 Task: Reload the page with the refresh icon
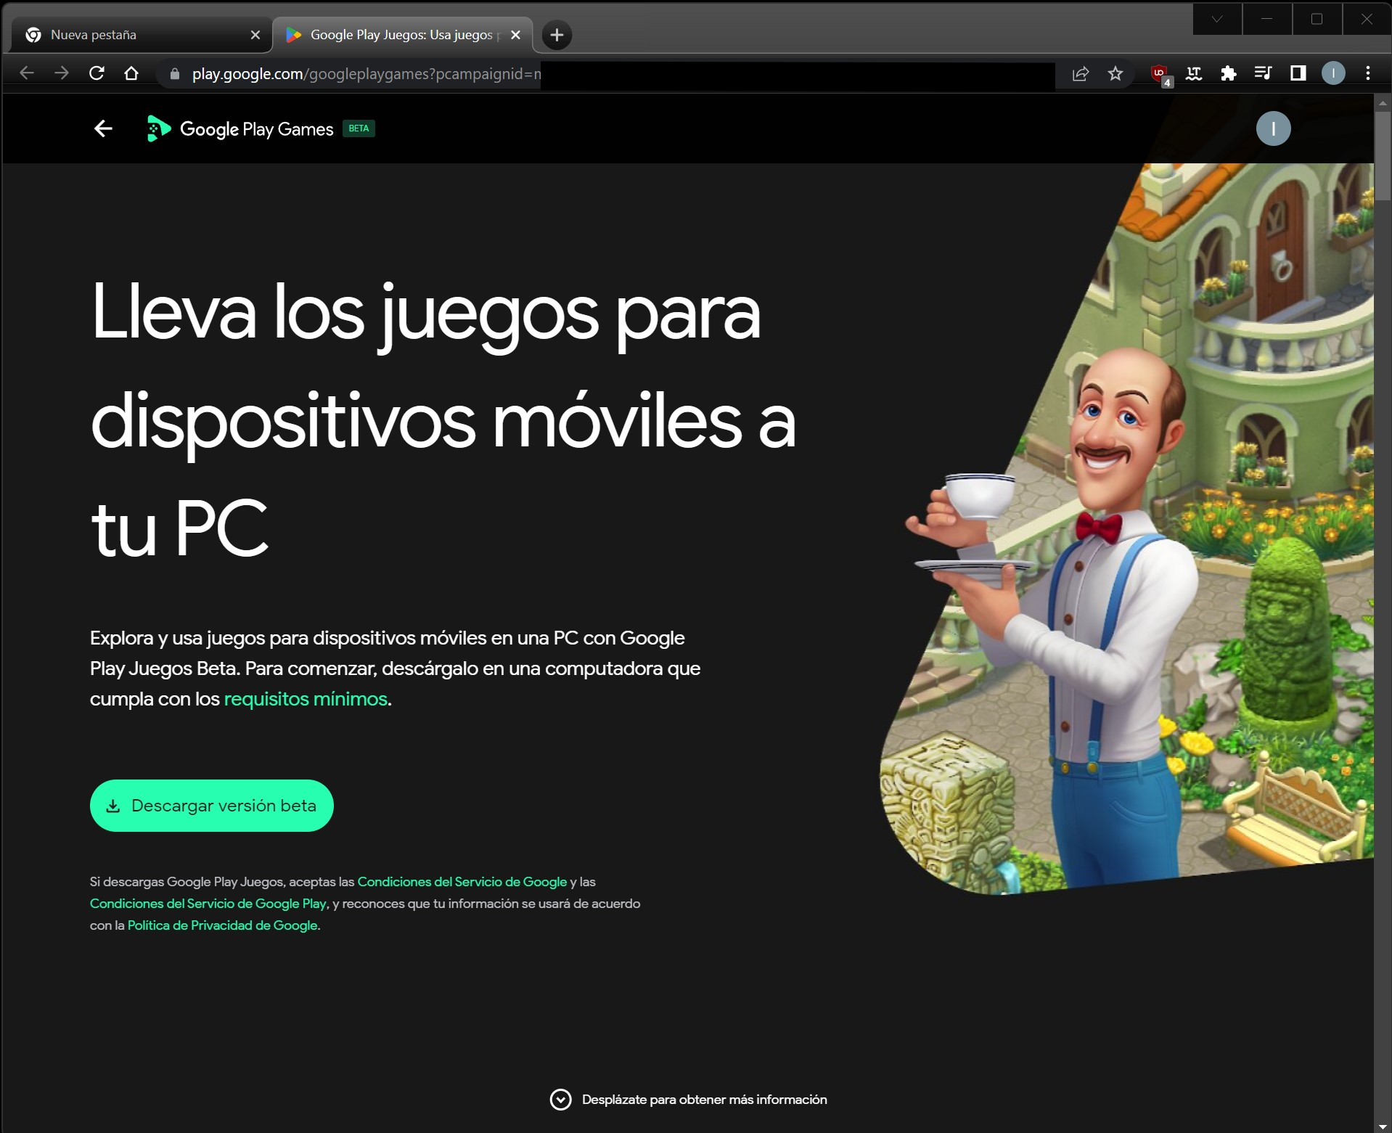pyautogui.click(x=97, y=73)
